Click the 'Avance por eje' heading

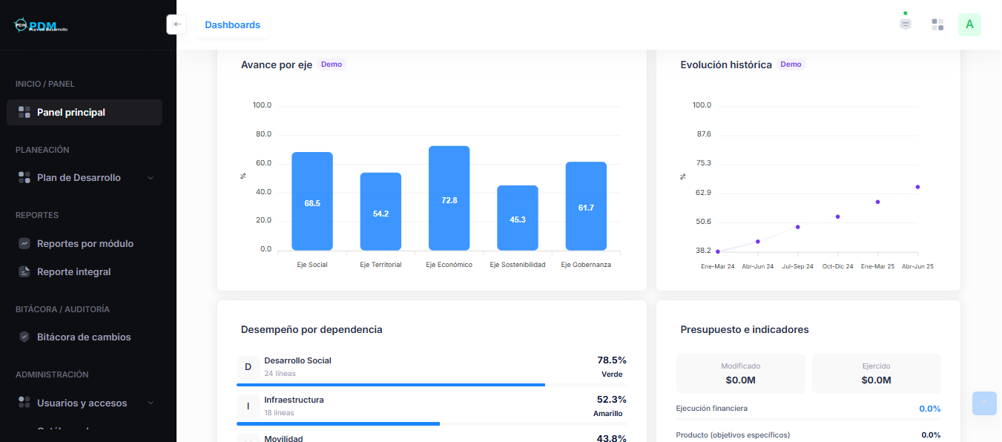point(277,65)
